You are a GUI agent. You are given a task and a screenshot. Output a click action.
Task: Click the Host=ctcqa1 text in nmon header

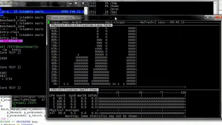point(115,22)
